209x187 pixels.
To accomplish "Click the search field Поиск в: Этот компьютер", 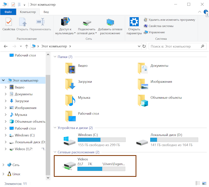I will coord(175,46).
